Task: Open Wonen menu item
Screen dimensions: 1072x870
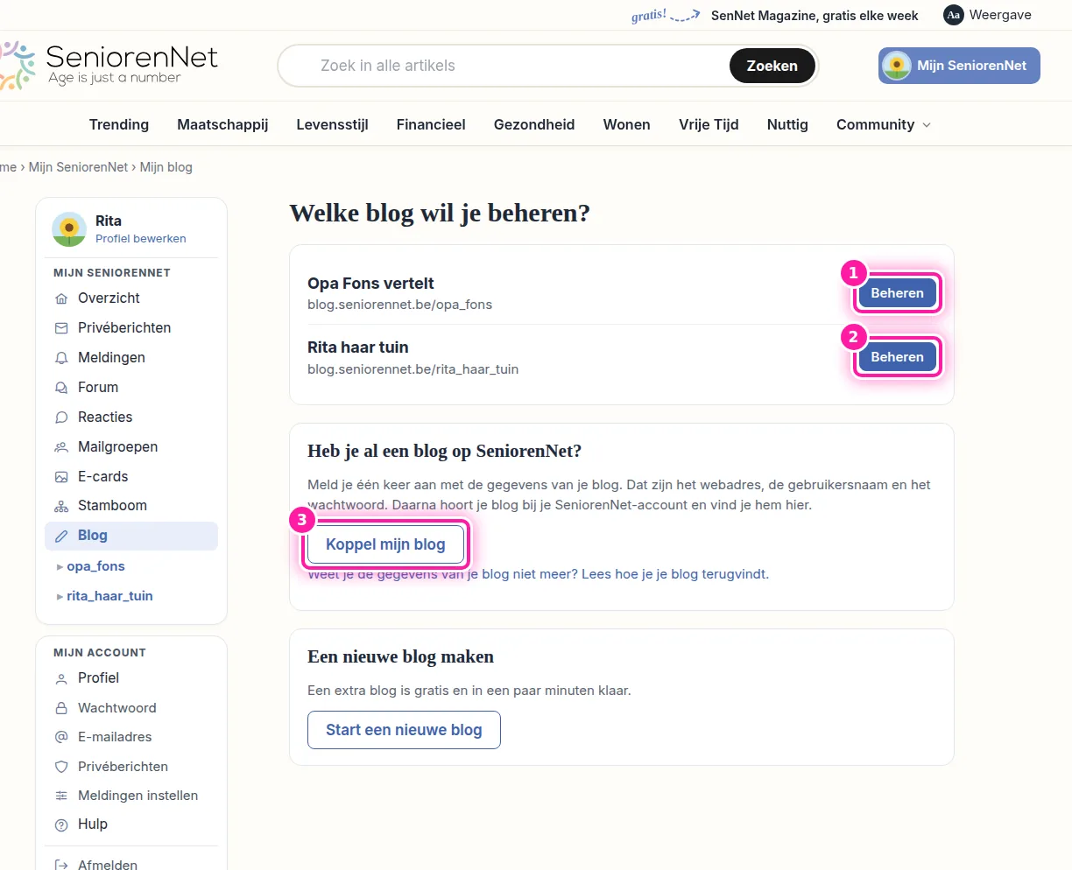Action: point(627,124)
